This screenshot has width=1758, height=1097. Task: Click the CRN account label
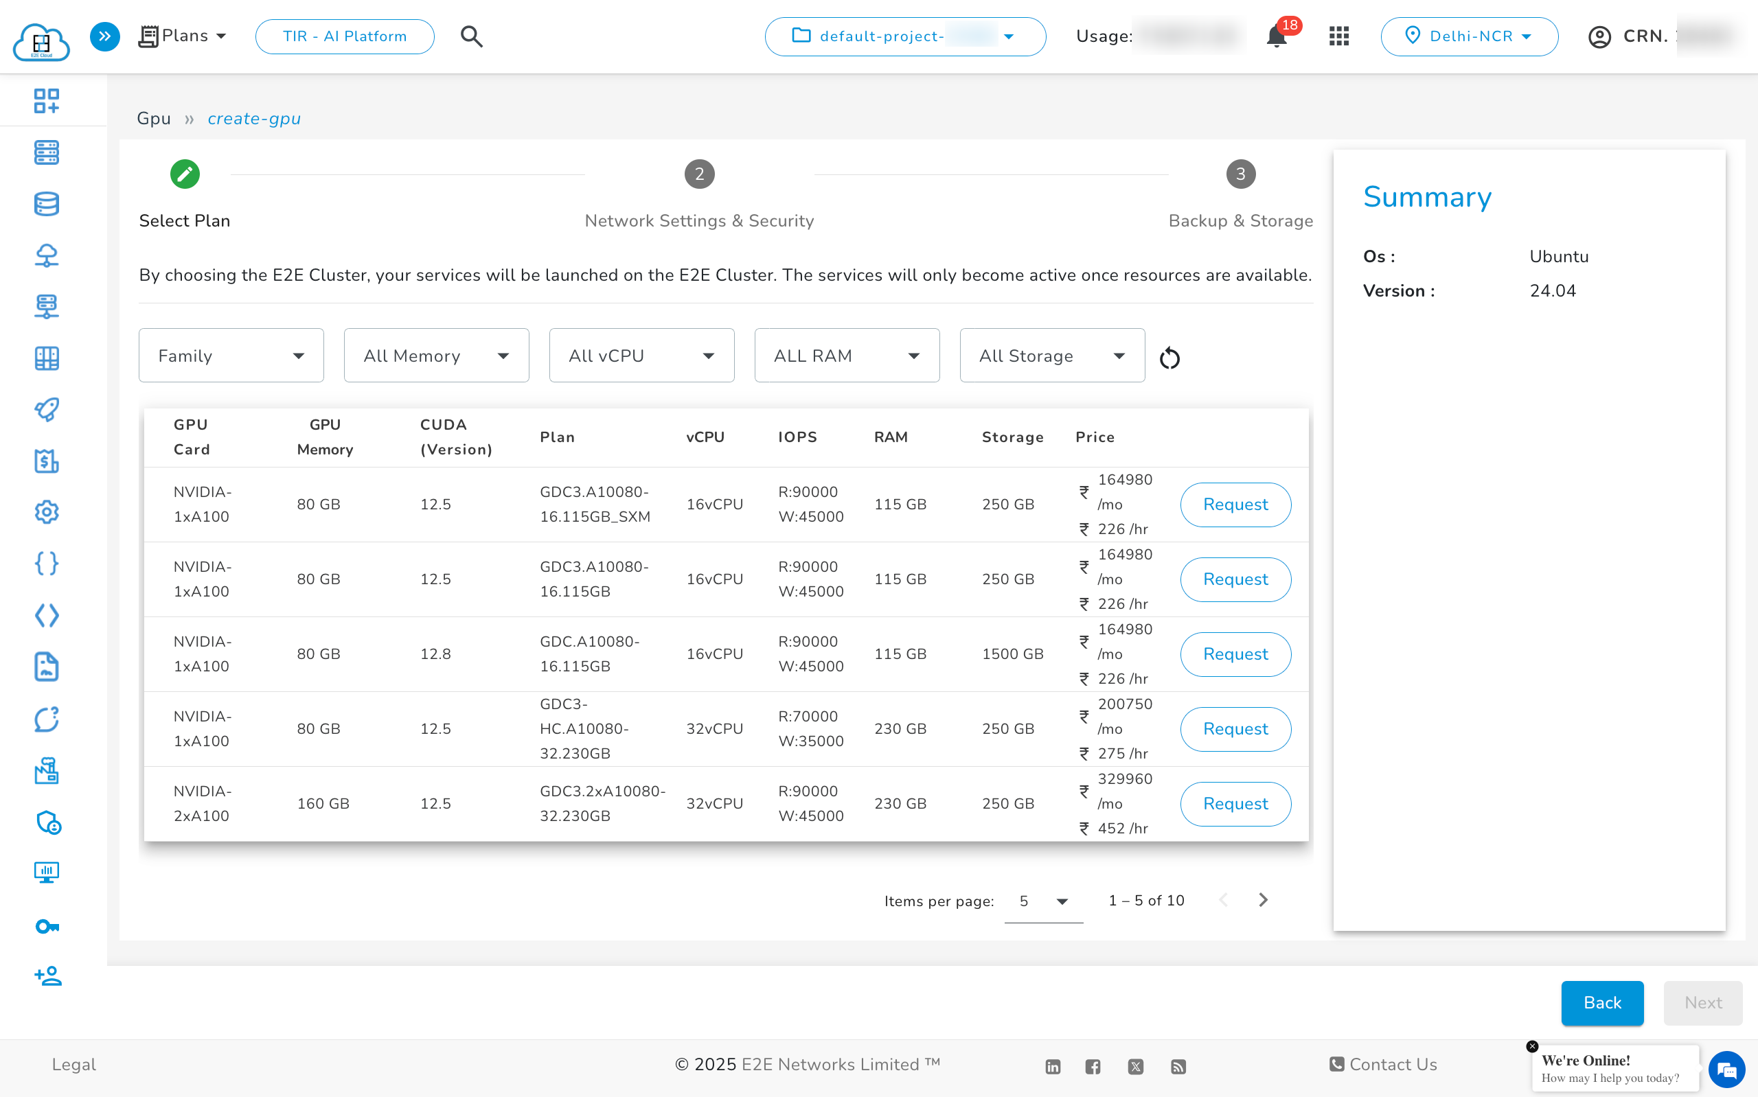pos(1645,36)
